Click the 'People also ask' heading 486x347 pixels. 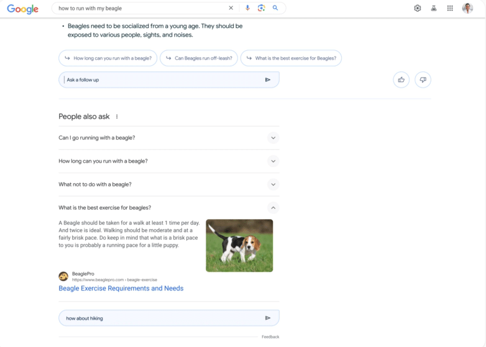[x=84, y=117]
